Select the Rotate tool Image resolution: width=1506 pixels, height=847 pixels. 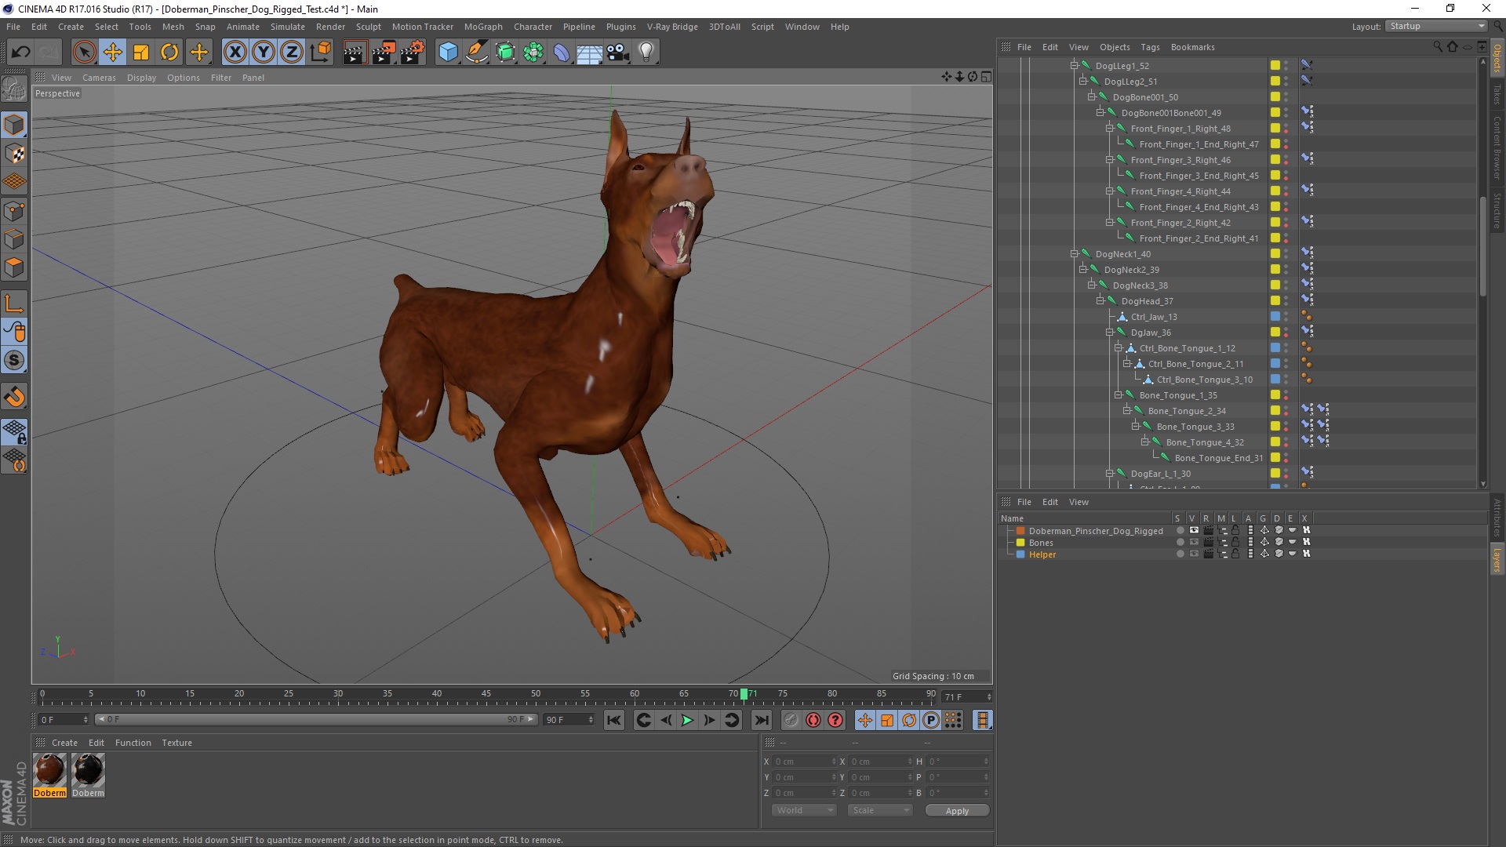(x=169, y=53)
